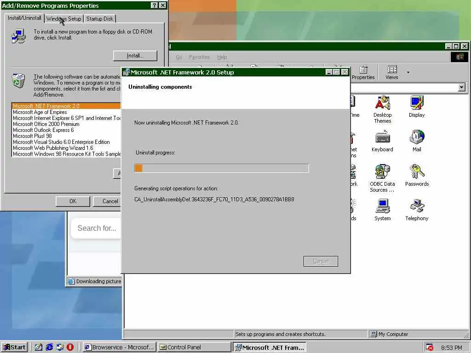Click the Search for... input field
Screen dimensions: 471x353
click(x=96, y=228)
